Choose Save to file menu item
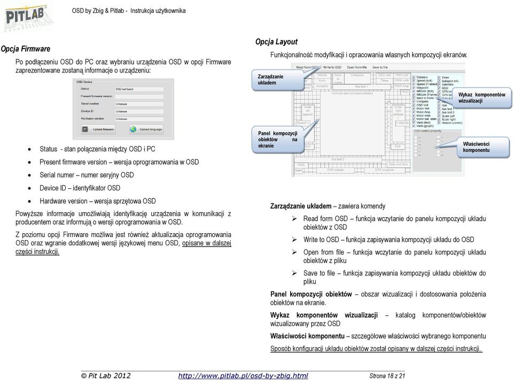 (380, 67)
